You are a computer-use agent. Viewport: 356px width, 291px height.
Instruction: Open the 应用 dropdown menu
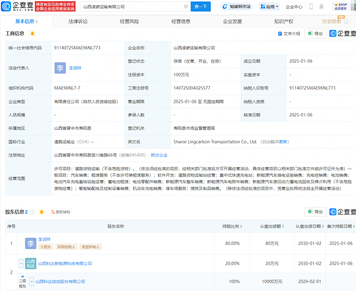pos(270,6)
